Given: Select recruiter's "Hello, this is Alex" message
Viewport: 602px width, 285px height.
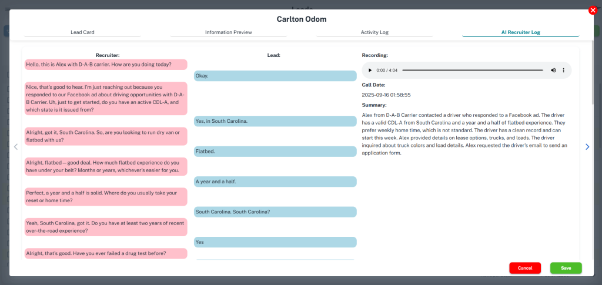Looking at the screenshot, I should click(x=106, y=65).
